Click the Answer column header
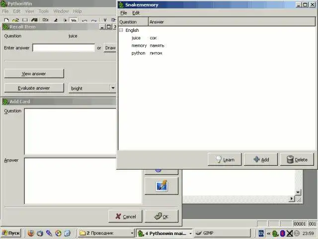 (x=232, y=22)
